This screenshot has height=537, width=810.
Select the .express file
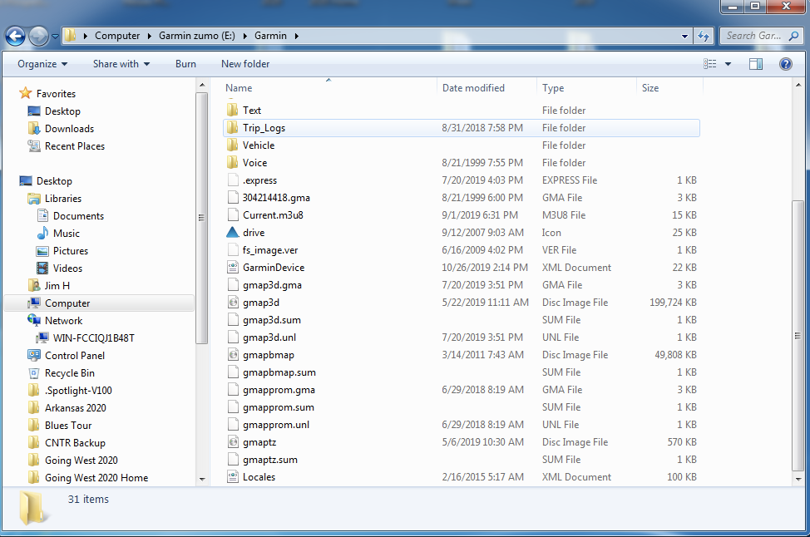pos(259,180)
